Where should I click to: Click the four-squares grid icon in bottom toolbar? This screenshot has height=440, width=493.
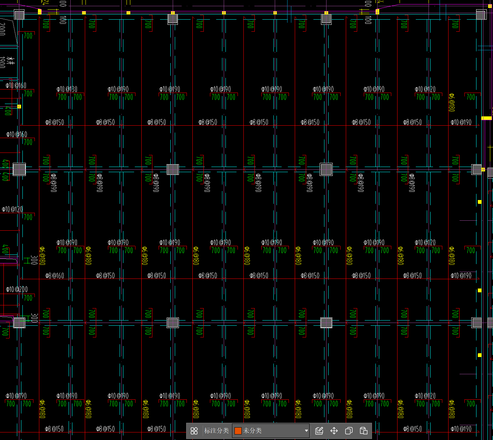coord(194,431)
